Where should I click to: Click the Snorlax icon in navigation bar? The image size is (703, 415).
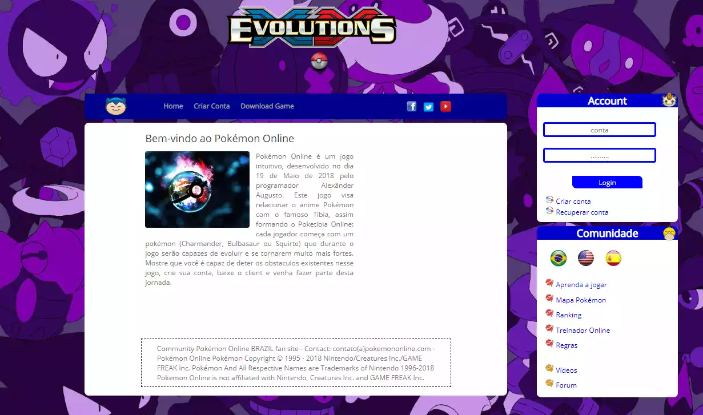pyautogui.click(x=116, y=106)
